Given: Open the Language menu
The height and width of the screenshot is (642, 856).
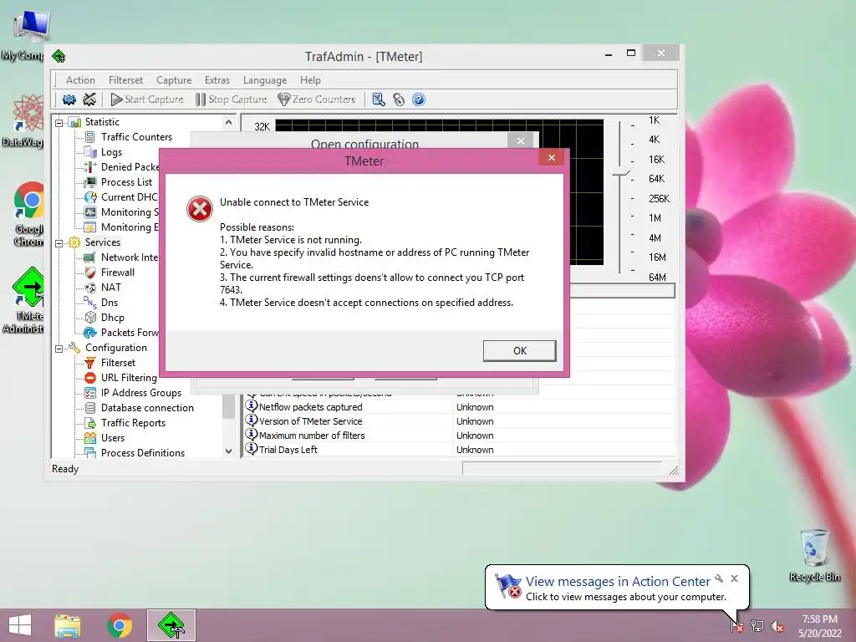Looking at the screenshot, I should (265, 79).
